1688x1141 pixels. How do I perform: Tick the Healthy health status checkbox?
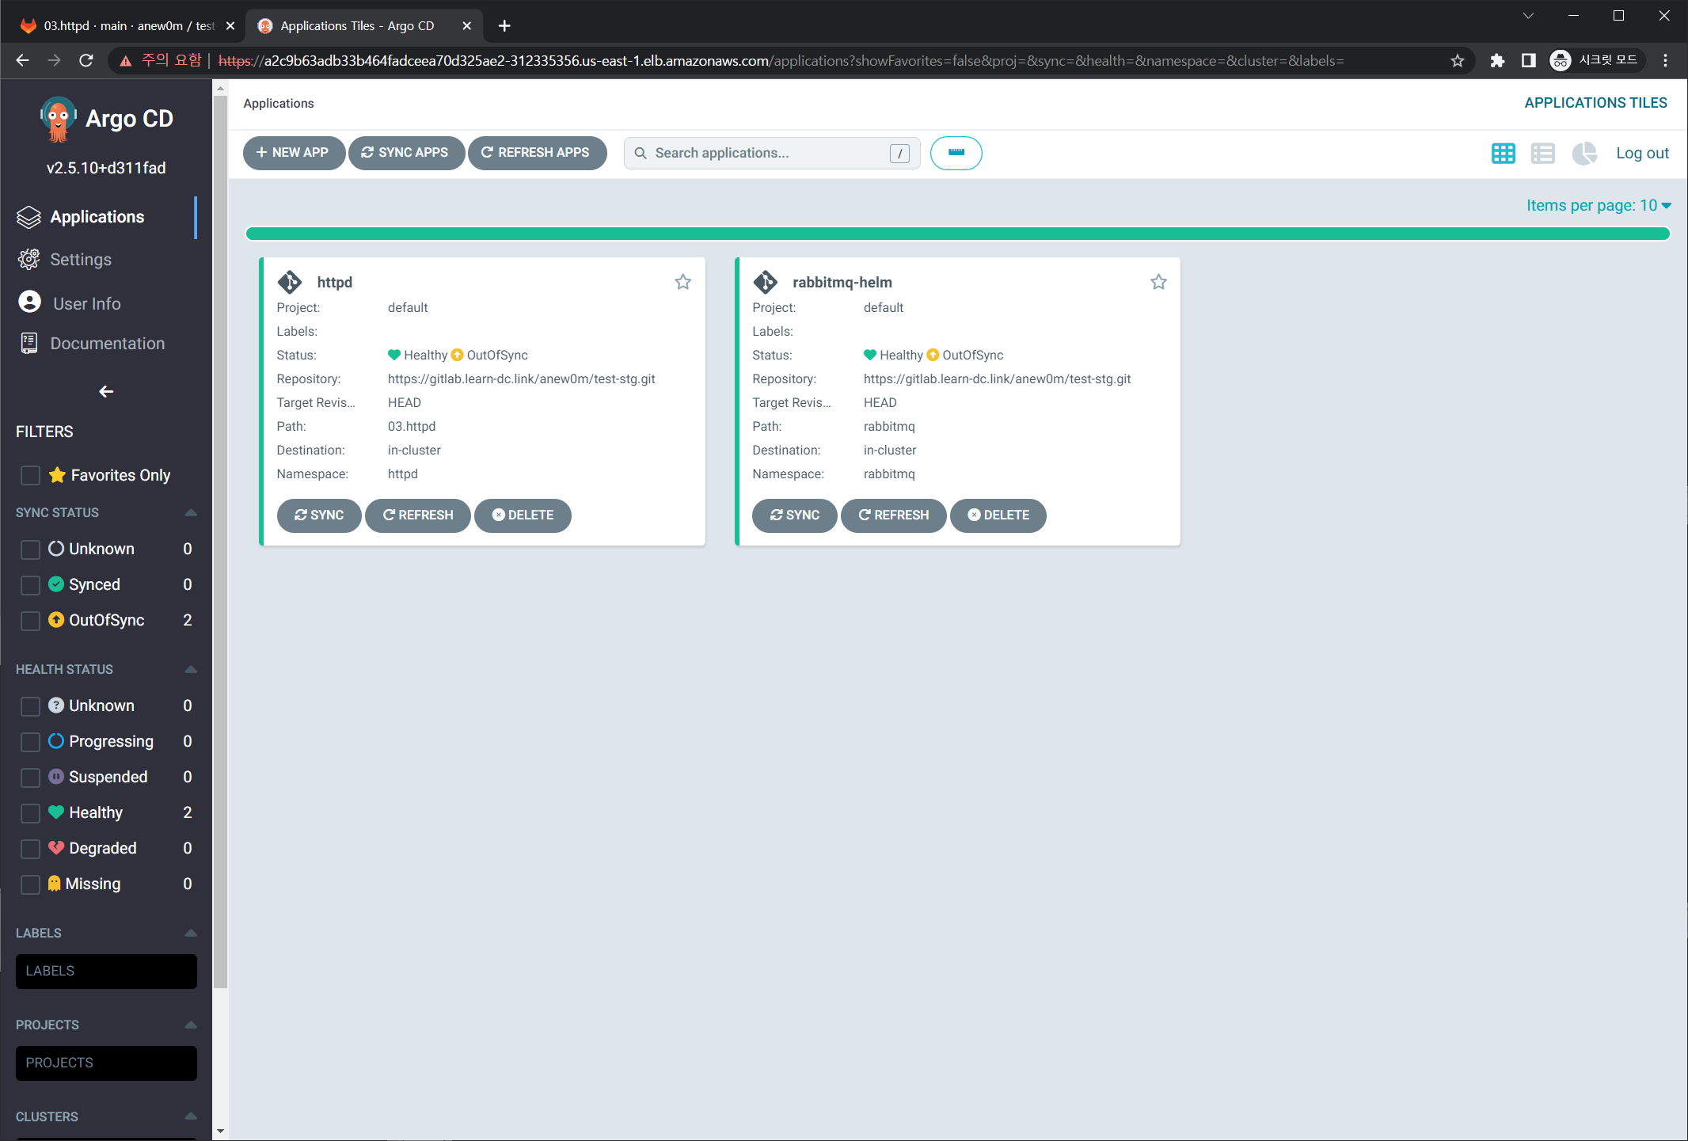[30, 813]
